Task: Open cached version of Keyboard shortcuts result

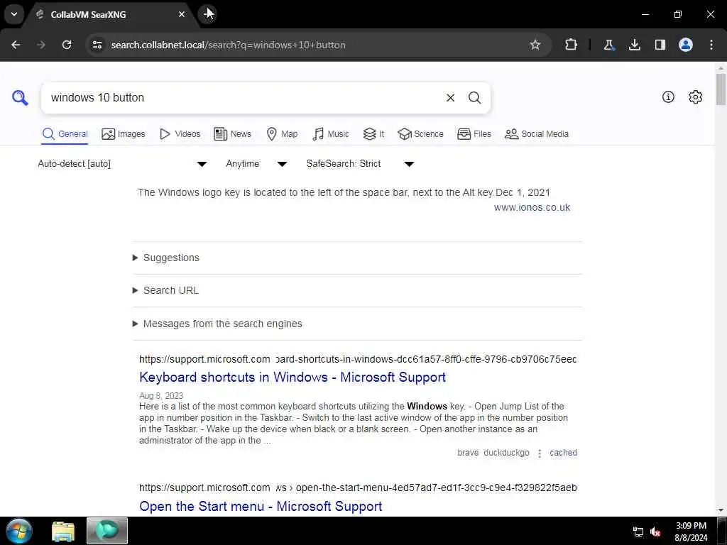Action: pyautogui.click(x=563, y=453)
